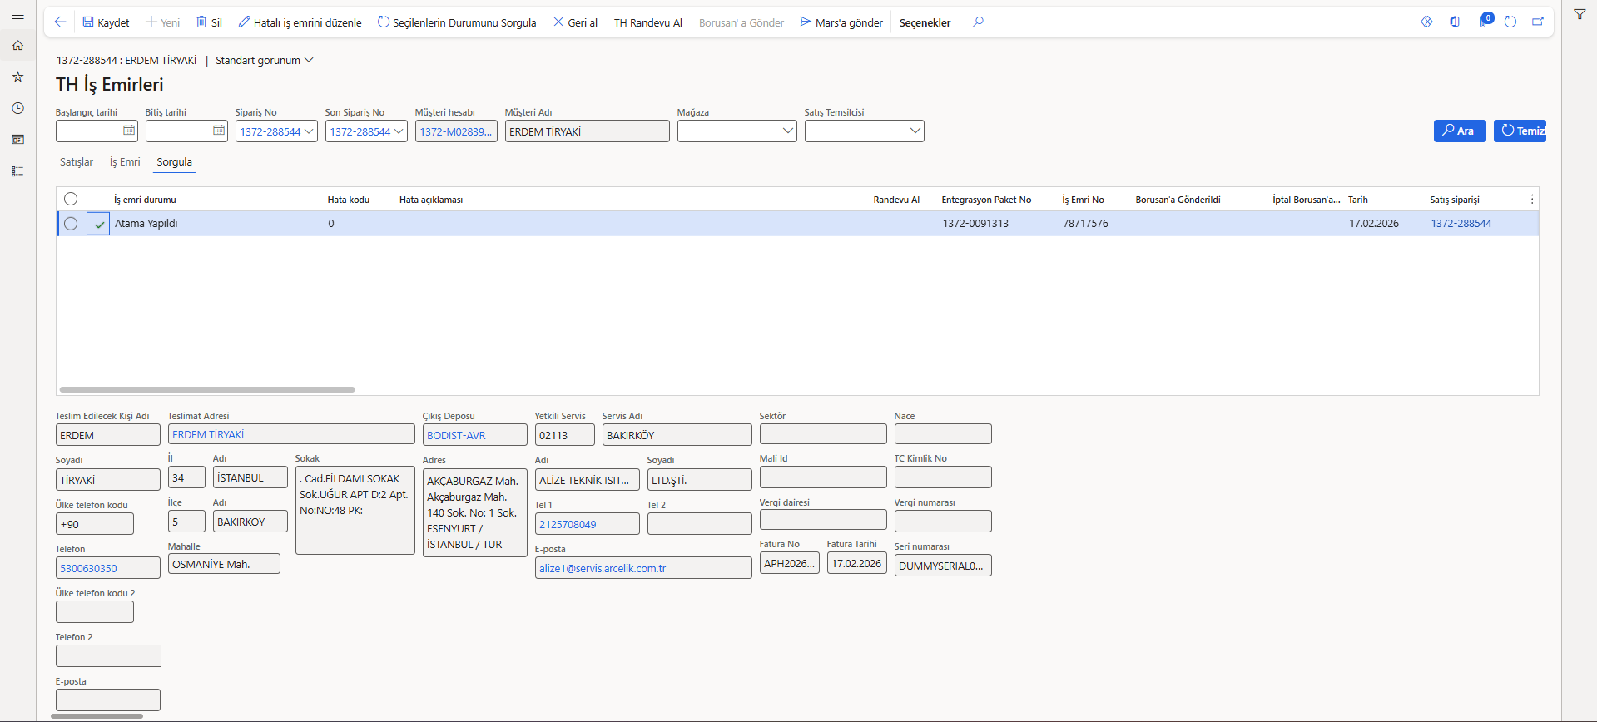This screenshot has height=722, width=1597.
Task: Open sales order link 1372-288544 in grid
Action: tap(1461, 224)
